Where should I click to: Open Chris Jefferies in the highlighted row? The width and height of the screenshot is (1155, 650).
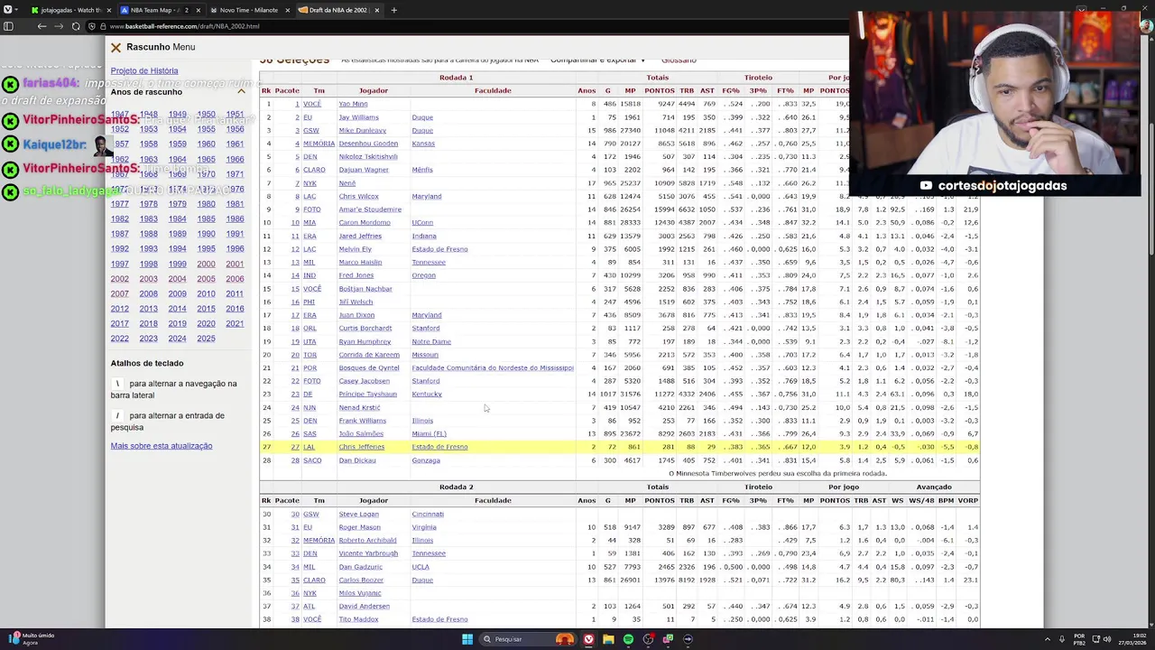pyautogui.click(x=361, y=447)
